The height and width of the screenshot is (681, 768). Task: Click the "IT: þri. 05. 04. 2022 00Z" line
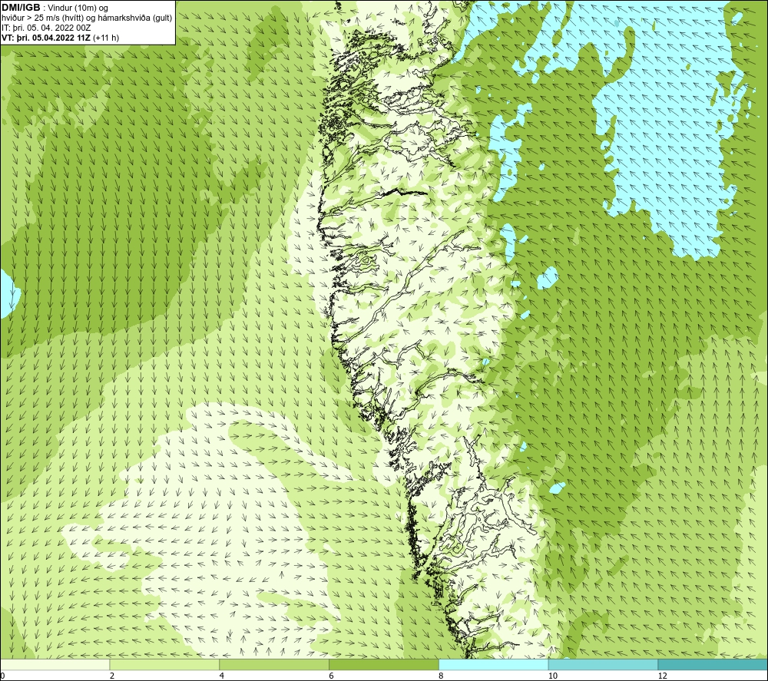(x=46, y=28)
